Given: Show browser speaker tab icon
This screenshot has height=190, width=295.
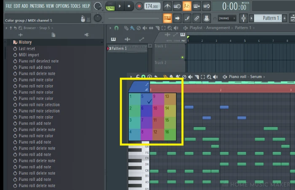Looking at the screenshot, I should click(x=87, y=35).
